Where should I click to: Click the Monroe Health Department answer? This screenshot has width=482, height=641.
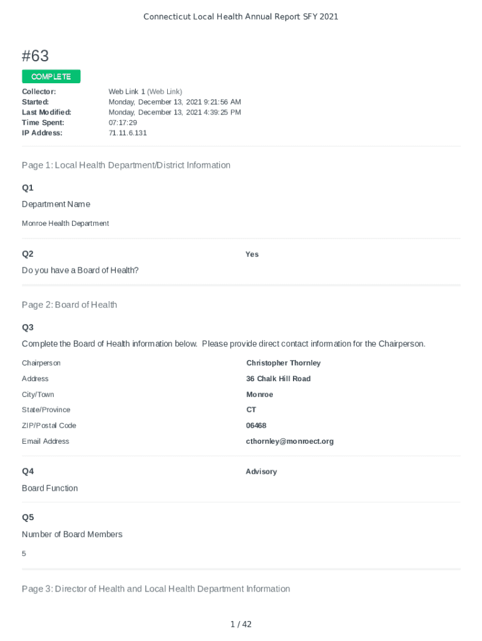pos(65,223)
